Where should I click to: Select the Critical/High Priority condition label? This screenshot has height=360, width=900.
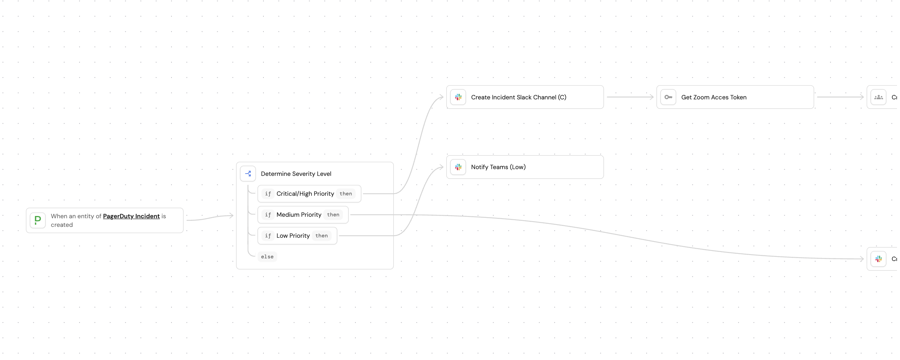305,193
